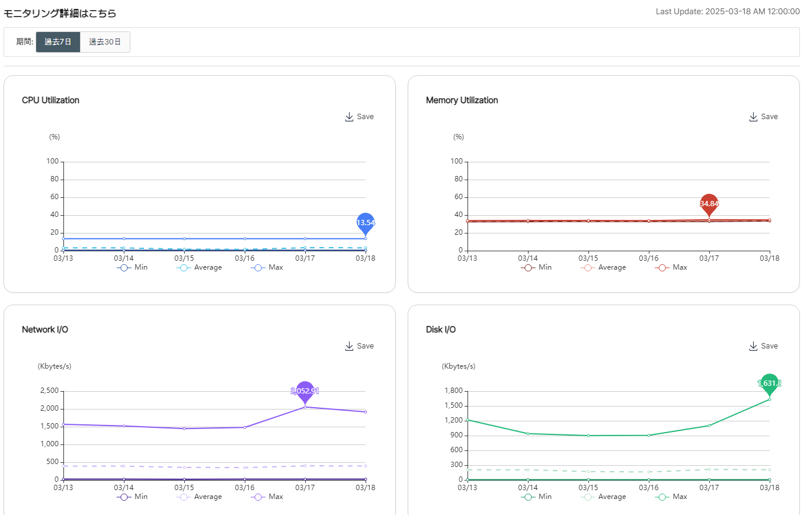Click the 期間: label

24,42
